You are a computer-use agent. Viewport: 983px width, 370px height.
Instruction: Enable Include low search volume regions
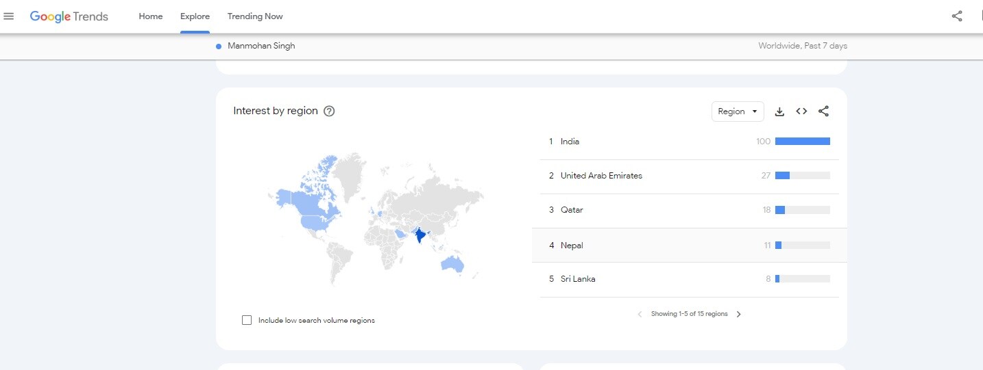[x=247, y=320]
